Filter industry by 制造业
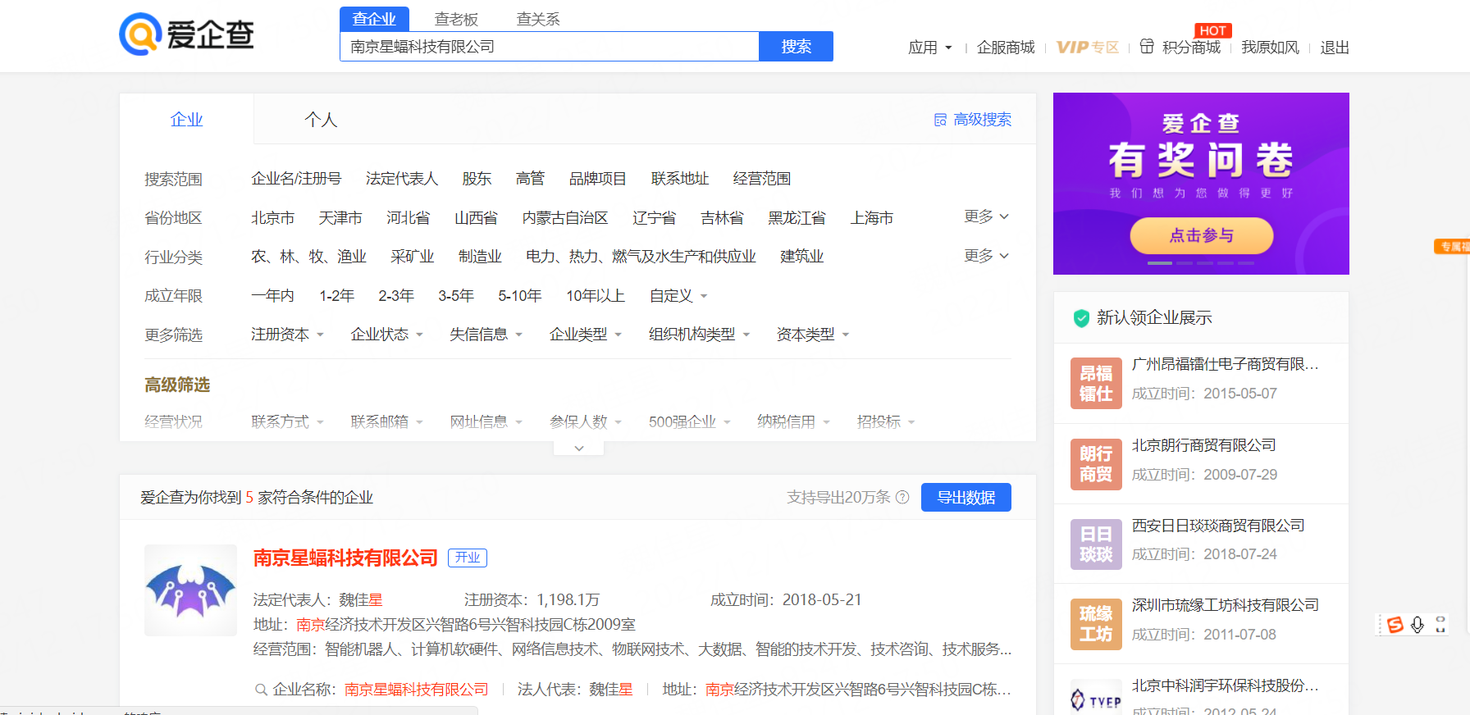This screenshot has height=715, width=1470. pyautogui.click(x=480, y=257)
